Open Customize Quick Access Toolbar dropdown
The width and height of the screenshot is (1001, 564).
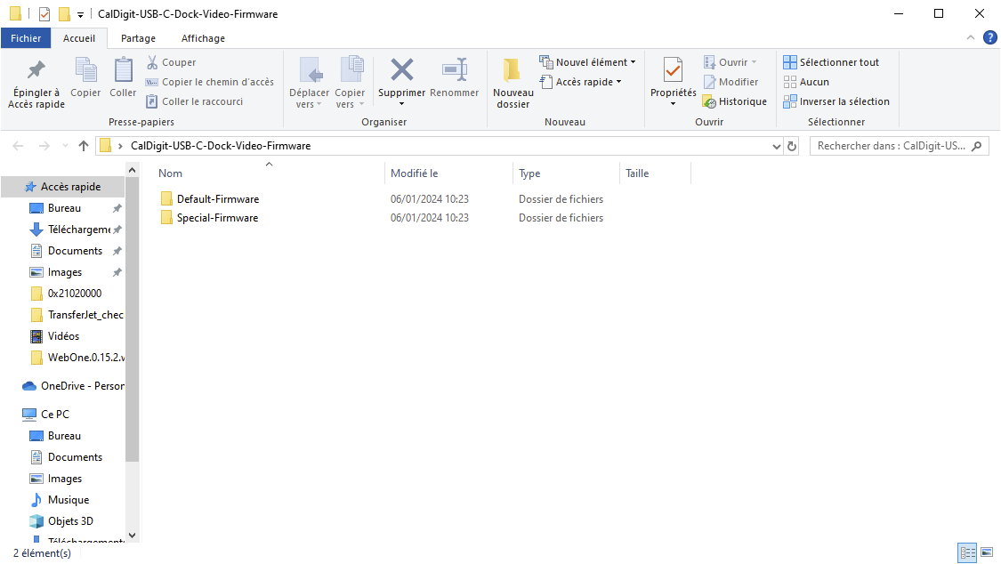pyautogui.click(x=80, y=14)
